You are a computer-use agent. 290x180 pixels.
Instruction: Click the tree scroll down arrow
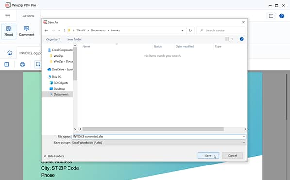click(x=75, y=129)
